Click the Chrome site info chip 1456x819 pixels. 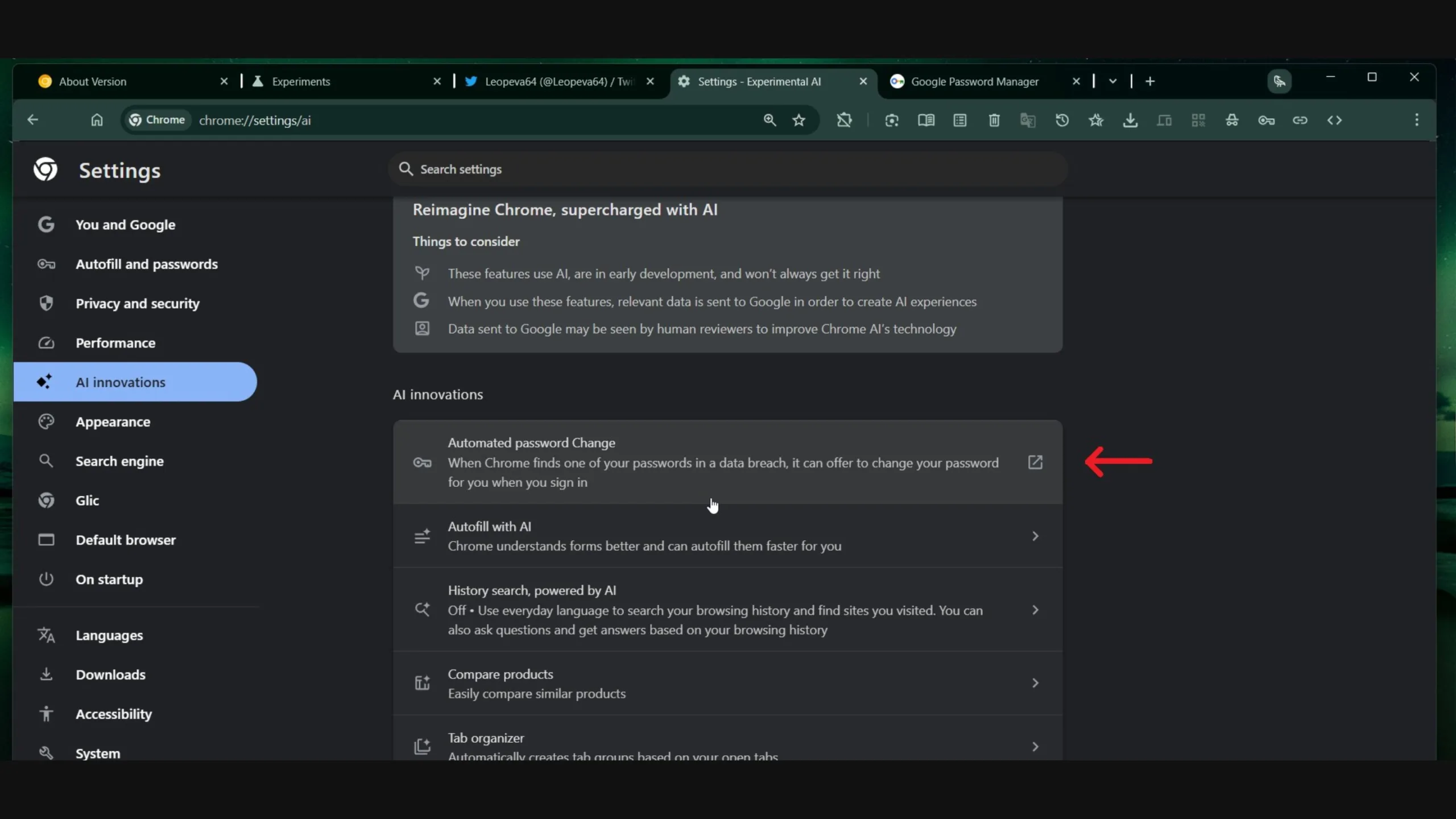point(158,120)
